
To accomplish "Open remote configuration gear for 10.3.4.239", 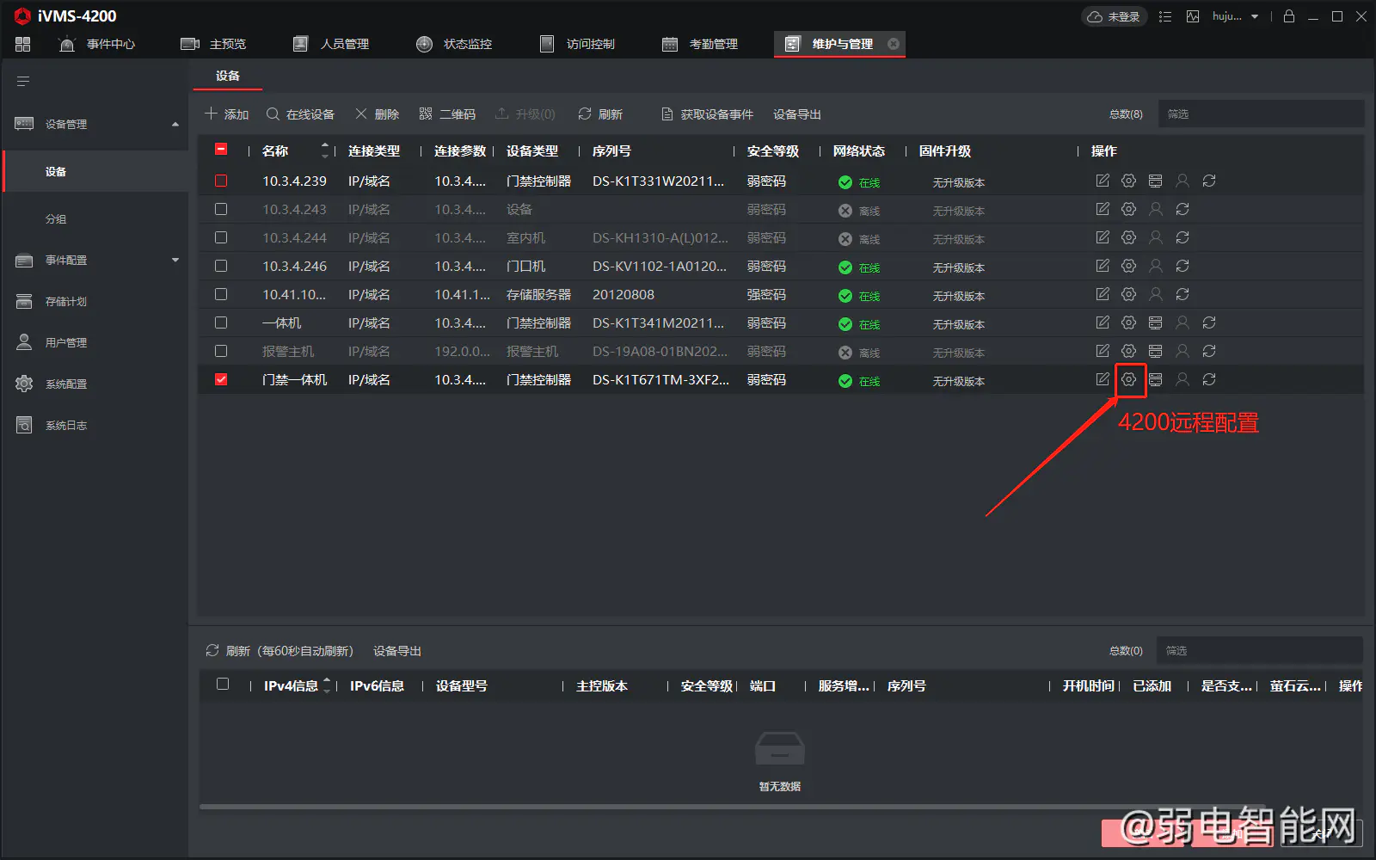I will pyautogui.click(x=1129, y=181).
